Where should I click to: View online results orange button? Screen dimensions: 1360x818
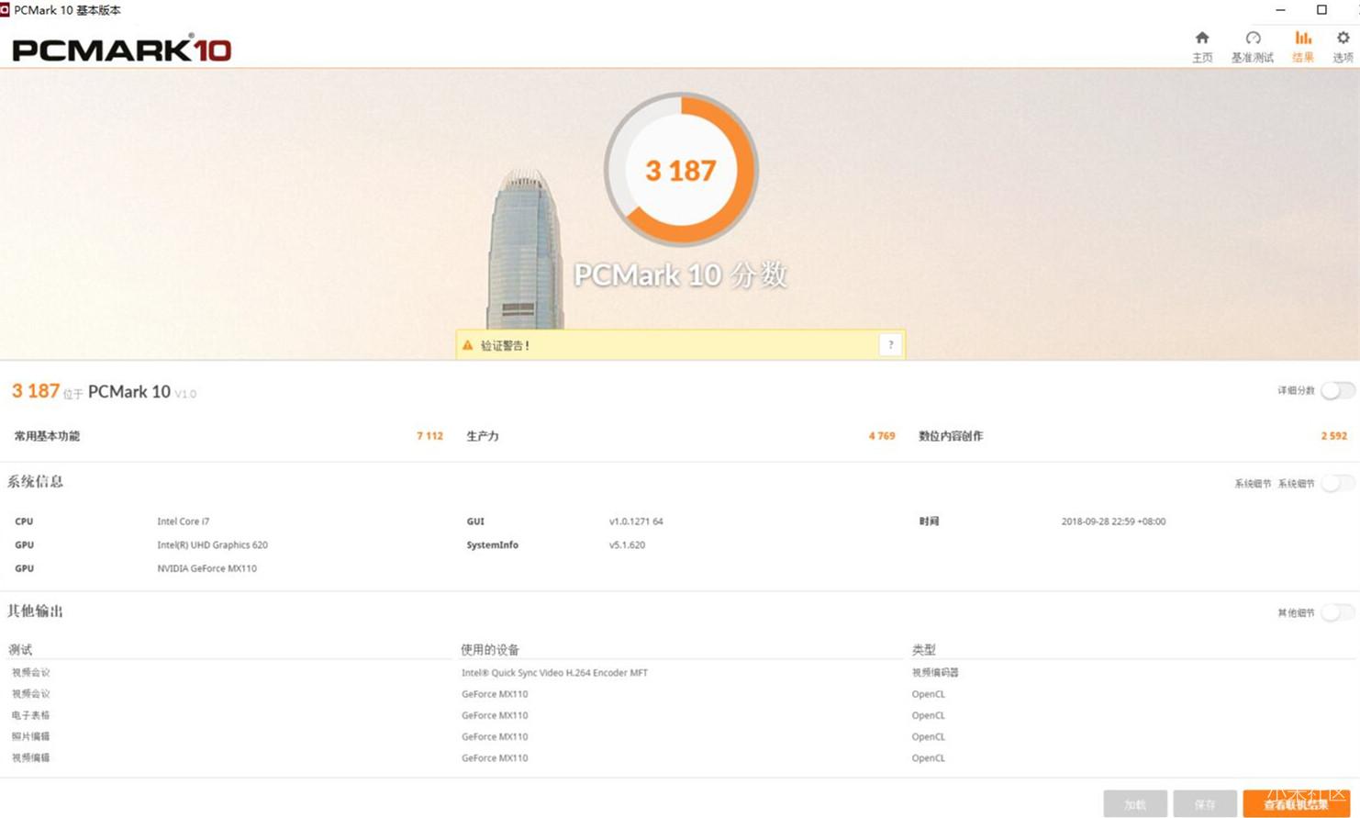pyautogui.click(x=1297, y=804)
